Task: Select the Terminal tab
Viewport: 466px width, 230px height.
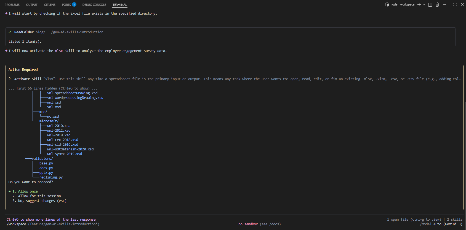Action: click(x=120, y=5)
